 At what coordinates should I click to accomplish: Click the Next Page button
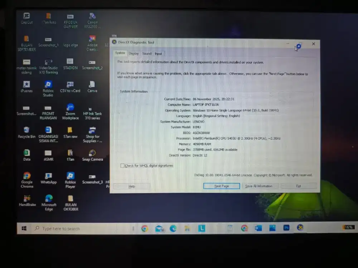coord(221,186)
